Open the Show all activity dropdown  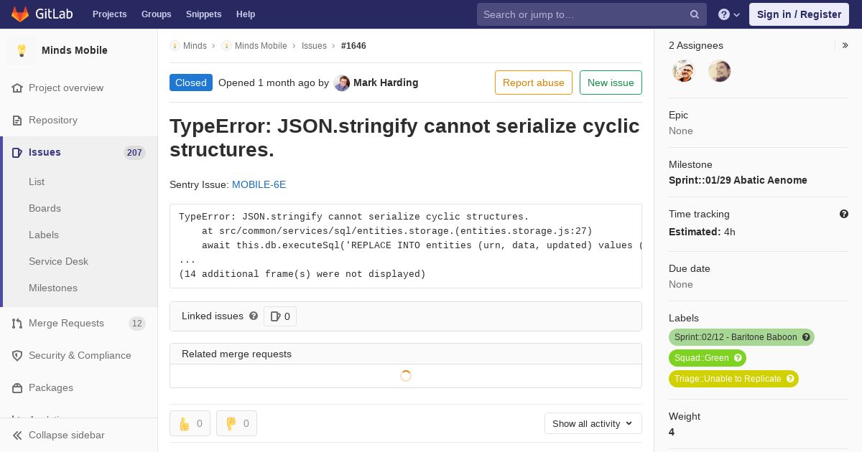pyautogui.click(x=593, y=423)
